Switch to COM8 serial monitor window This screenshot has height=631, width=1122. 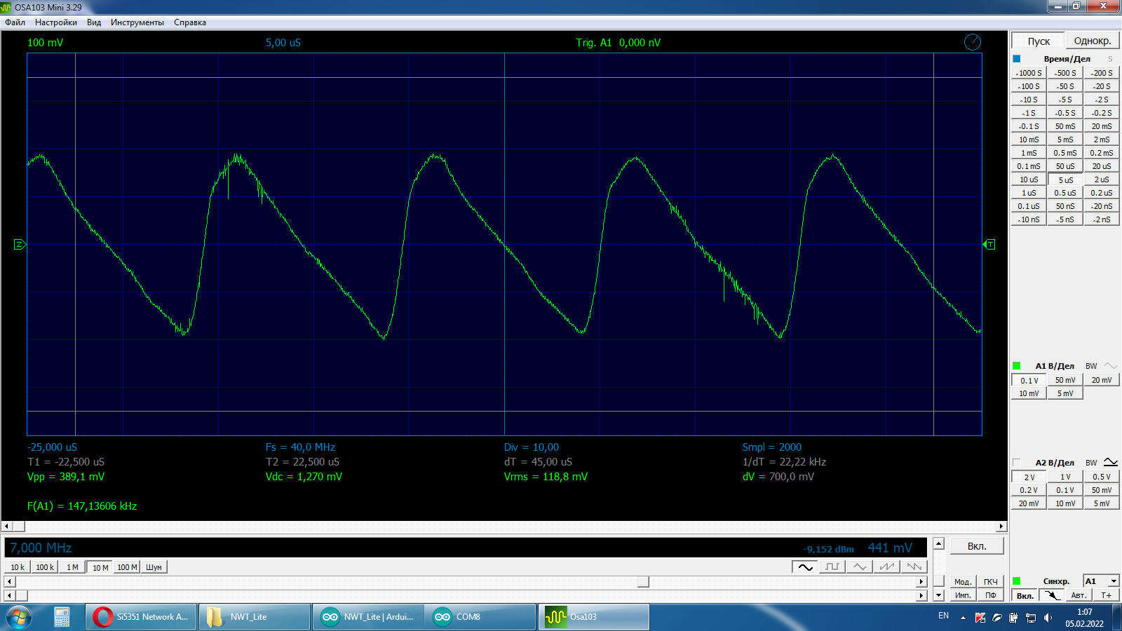[x=480, y=617]
